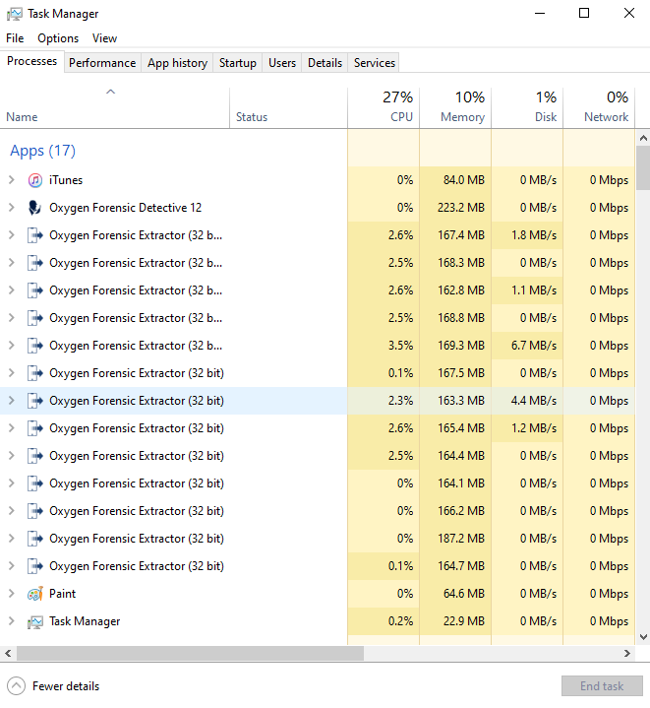Click icon of Extractor using 165.4 MB
Screen dimensions: 650x708
[x=35, y=428]
